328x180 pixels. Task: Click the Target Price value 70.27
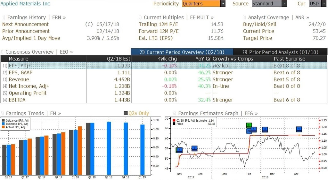319,38
